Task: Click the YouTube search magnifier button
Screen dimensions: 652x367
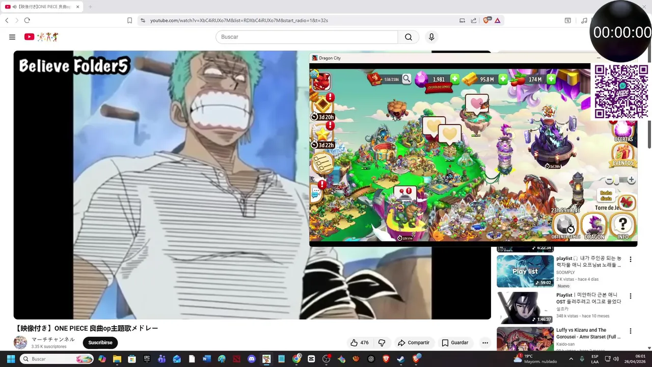Action: pos(409,37)
